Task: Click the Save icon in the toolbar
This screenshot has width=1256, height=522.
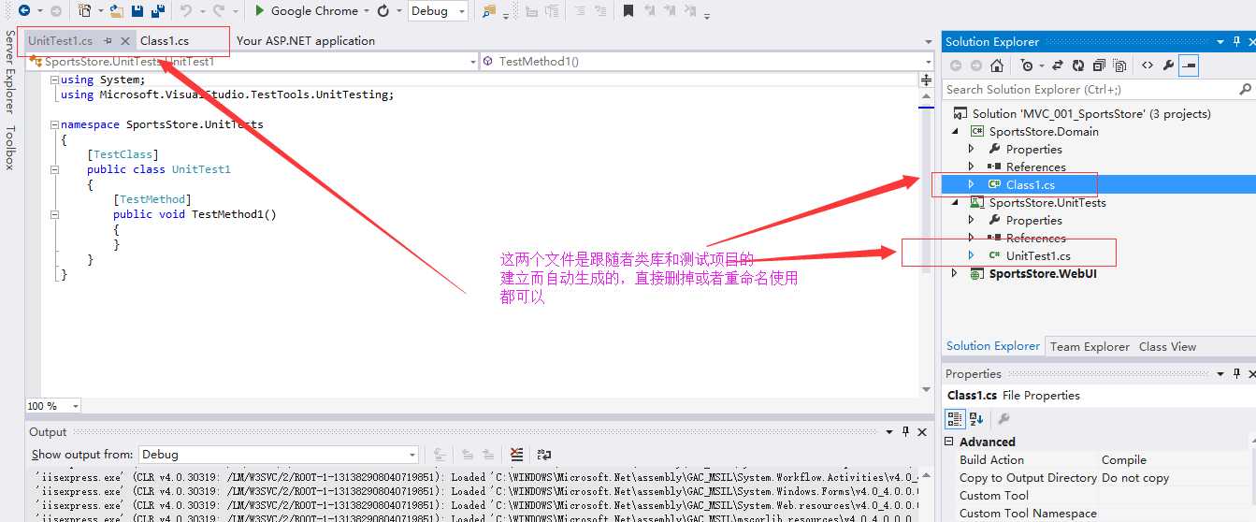Action: tap(137, 11)
